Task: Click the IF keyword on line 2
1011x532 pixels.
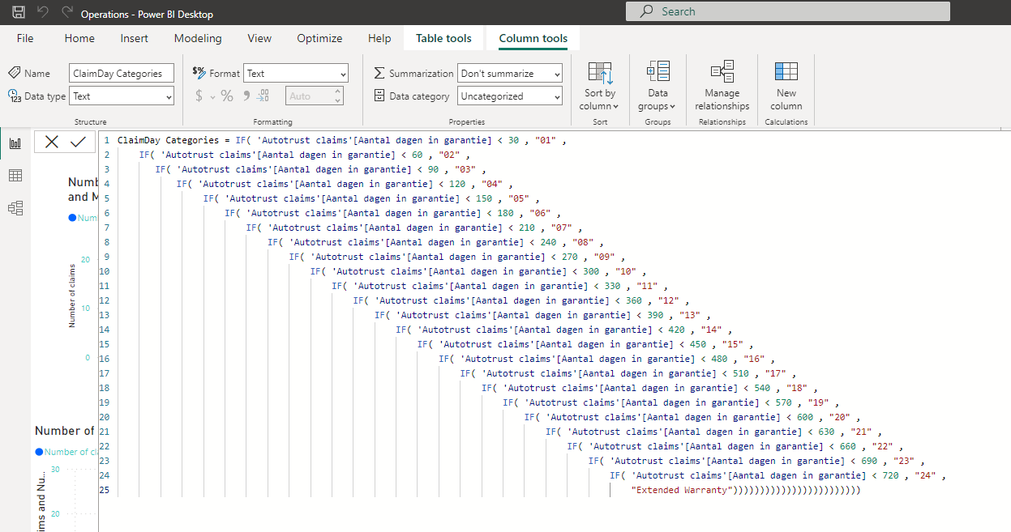Action: 144,155
